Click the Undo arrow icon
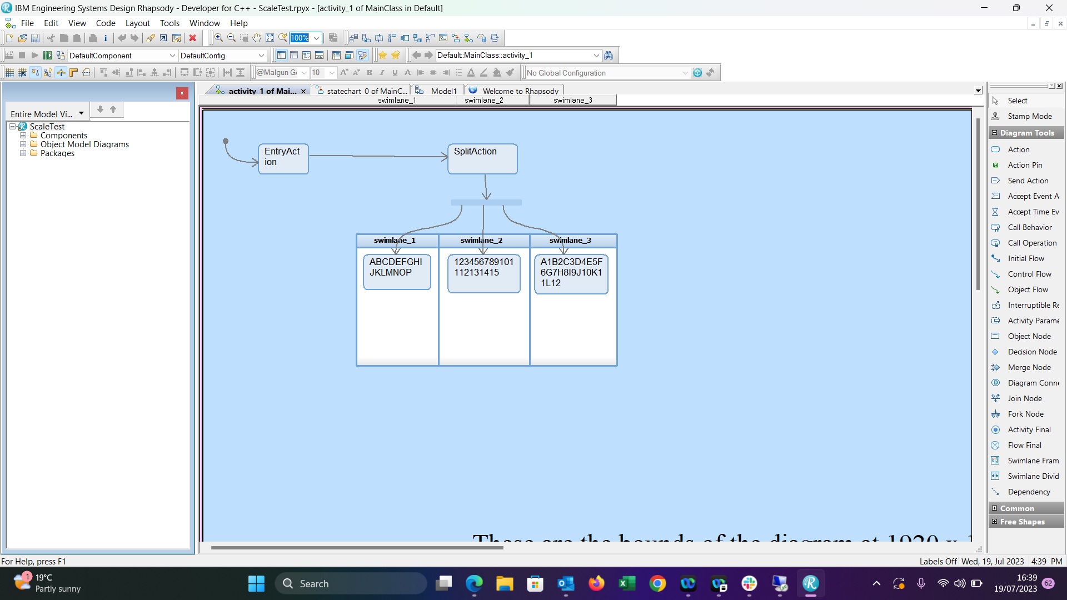This screenshot has width=1067, height=600. (x=122, y=38)
